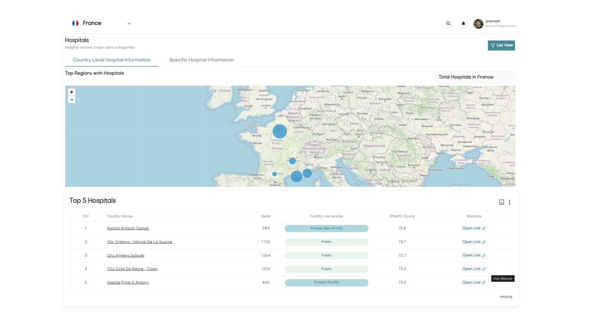Open the search icon
The image size is (604, 336).
coord(448,23)
